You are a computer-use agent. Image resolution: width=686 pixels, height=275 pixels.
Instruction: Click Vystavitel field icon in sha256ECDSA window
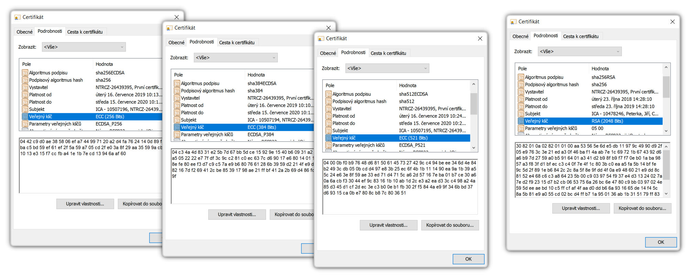coord(25,87)
